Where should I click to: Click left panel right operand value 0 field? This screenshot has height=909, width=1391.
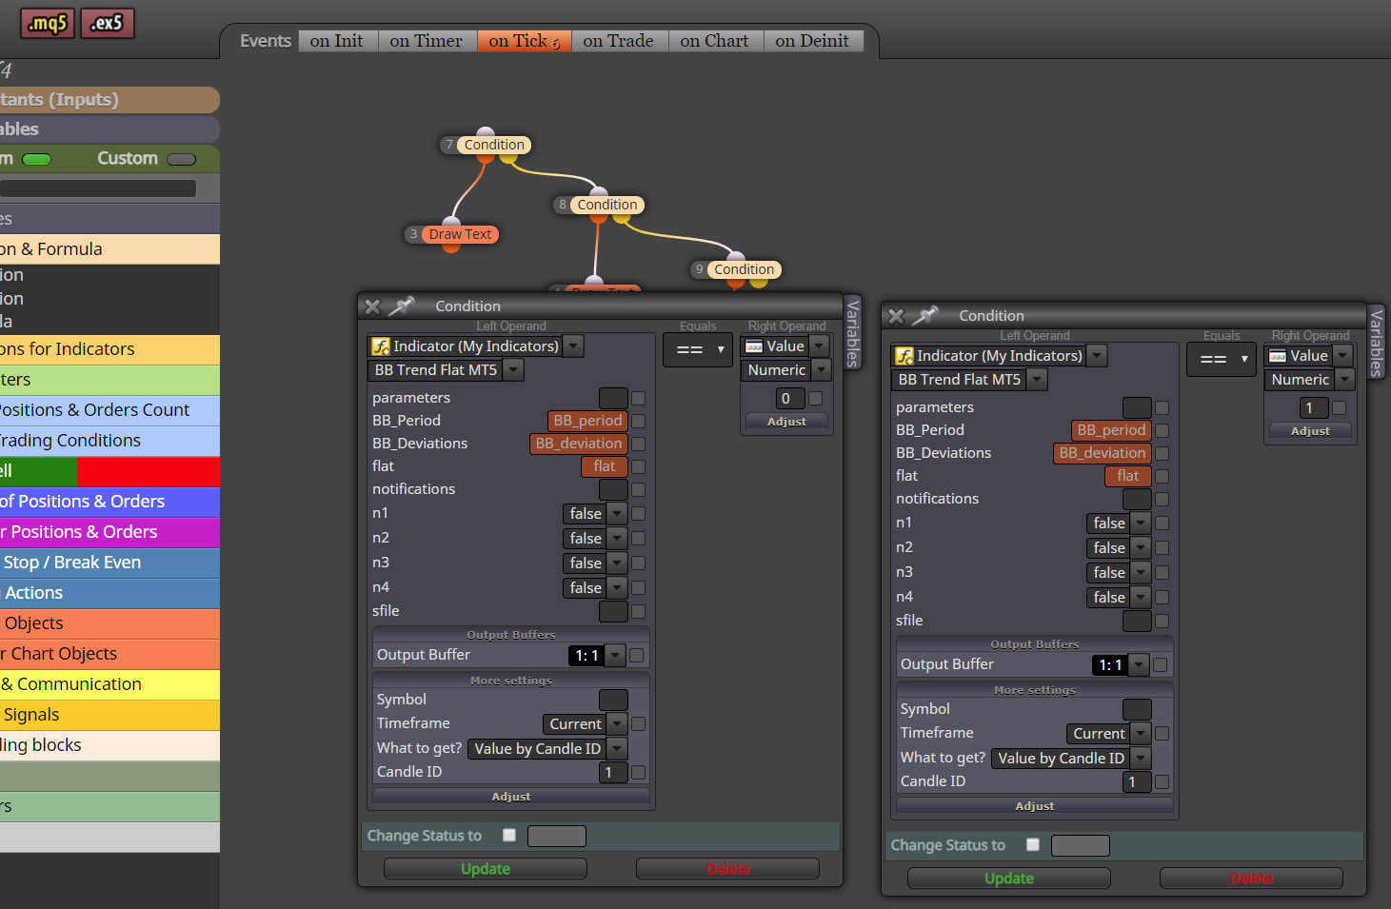click(790, 399)
